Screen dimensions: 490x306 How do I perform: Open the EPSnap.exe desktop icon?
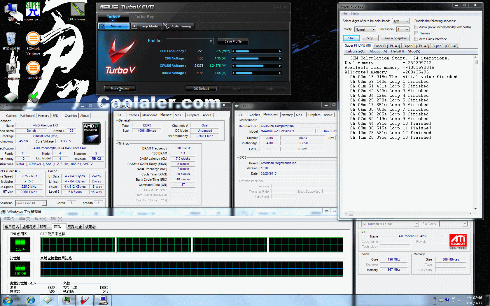click(11, 71)
